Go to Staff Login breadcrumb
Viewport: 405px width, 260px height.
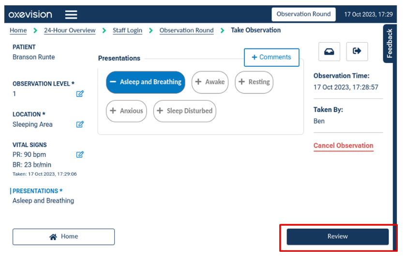click(127, 30)
